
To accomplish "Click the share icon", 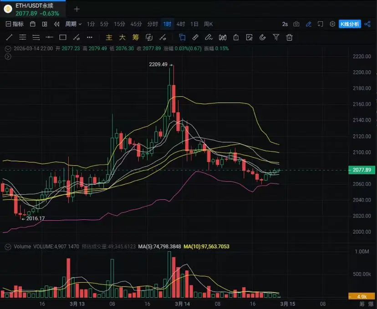I will pos(367,24).
